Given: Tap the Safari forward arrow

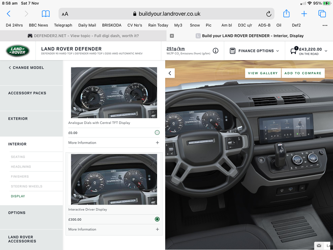Looking at the screenshot, I should click(26, 14).
